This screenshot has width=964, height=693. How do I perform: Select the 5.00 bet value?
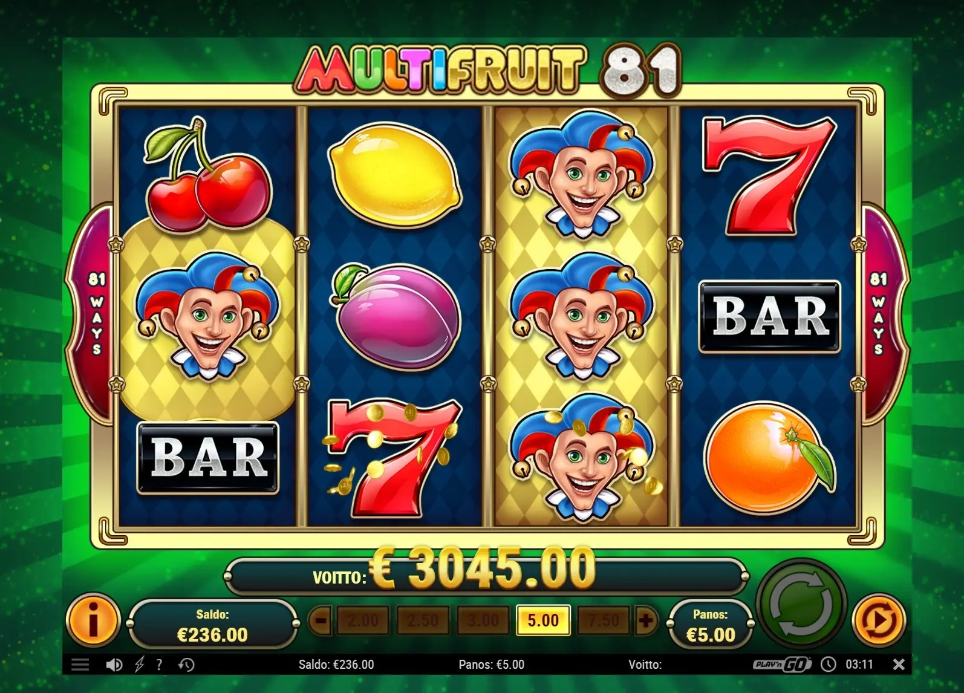[x=543, y=620]
